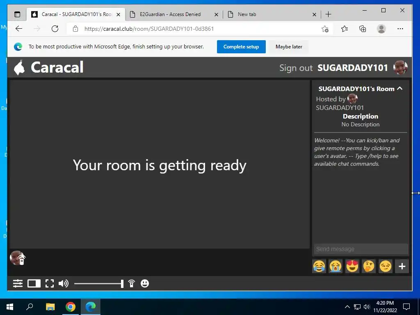Screen dimensions: 420x315
Task: Show hidden system tray icons
Action: [x=347, y=307]
